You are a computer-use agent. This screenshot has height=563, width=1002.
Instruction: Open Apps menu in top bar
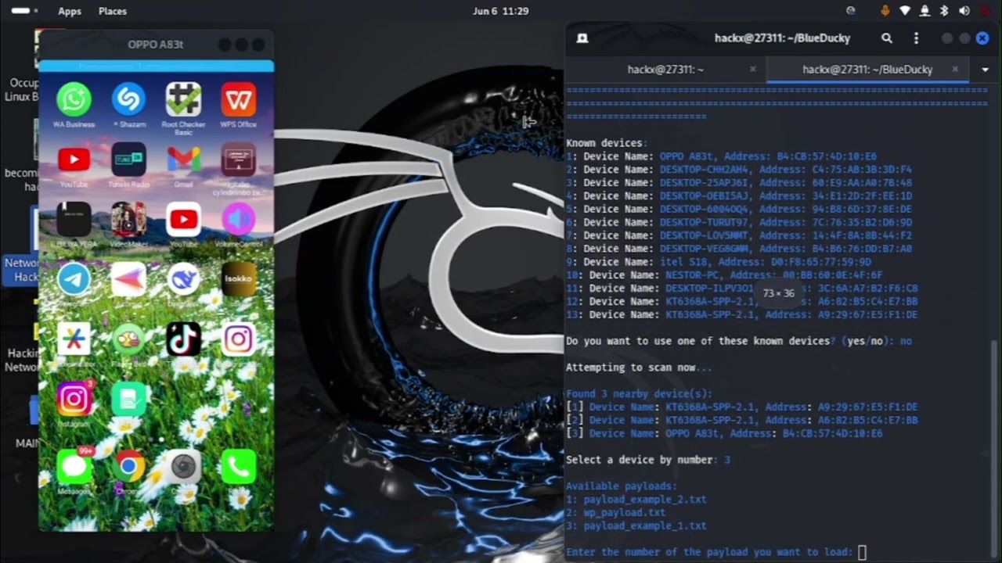tap(70, 11)
